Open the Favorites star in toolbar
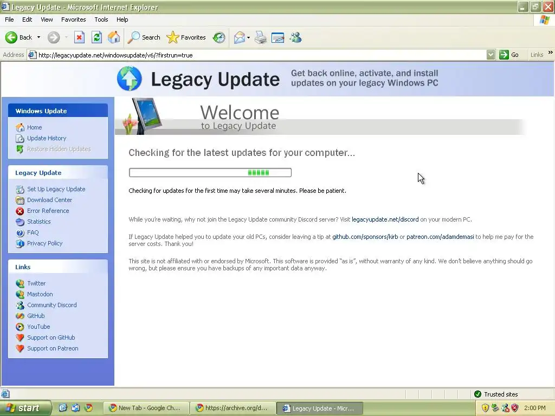 (x=186, y=37)
